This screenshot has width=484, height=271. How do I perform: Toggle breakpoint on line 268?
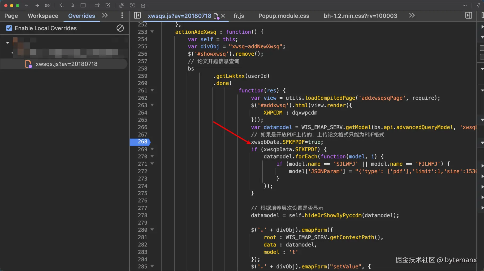[x=142, y=142]
